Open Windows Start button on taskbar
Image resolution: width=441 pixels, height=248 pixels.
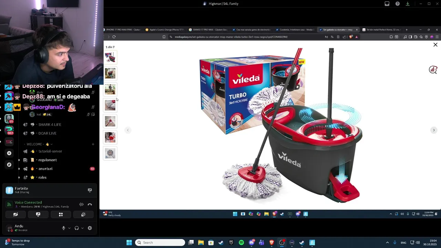click(x=129, y=242)
